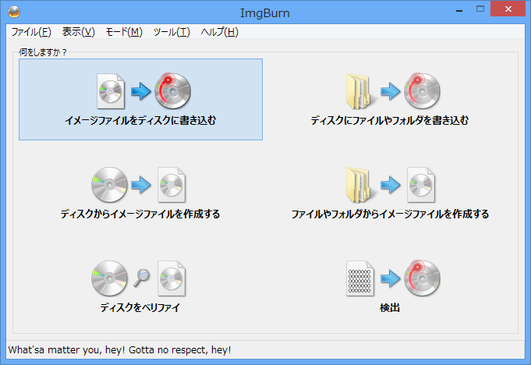Open the 表示(V) menu
531x365 pixels.
79,32
